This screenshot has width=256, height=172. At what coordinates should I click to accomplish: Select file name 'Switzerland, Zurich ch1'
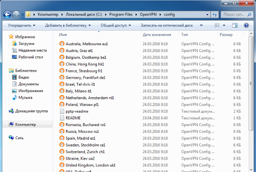coord(85,152)
